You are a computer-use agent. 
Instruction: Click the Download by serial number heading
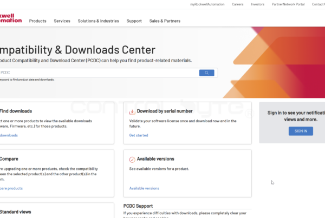point(165,111)
